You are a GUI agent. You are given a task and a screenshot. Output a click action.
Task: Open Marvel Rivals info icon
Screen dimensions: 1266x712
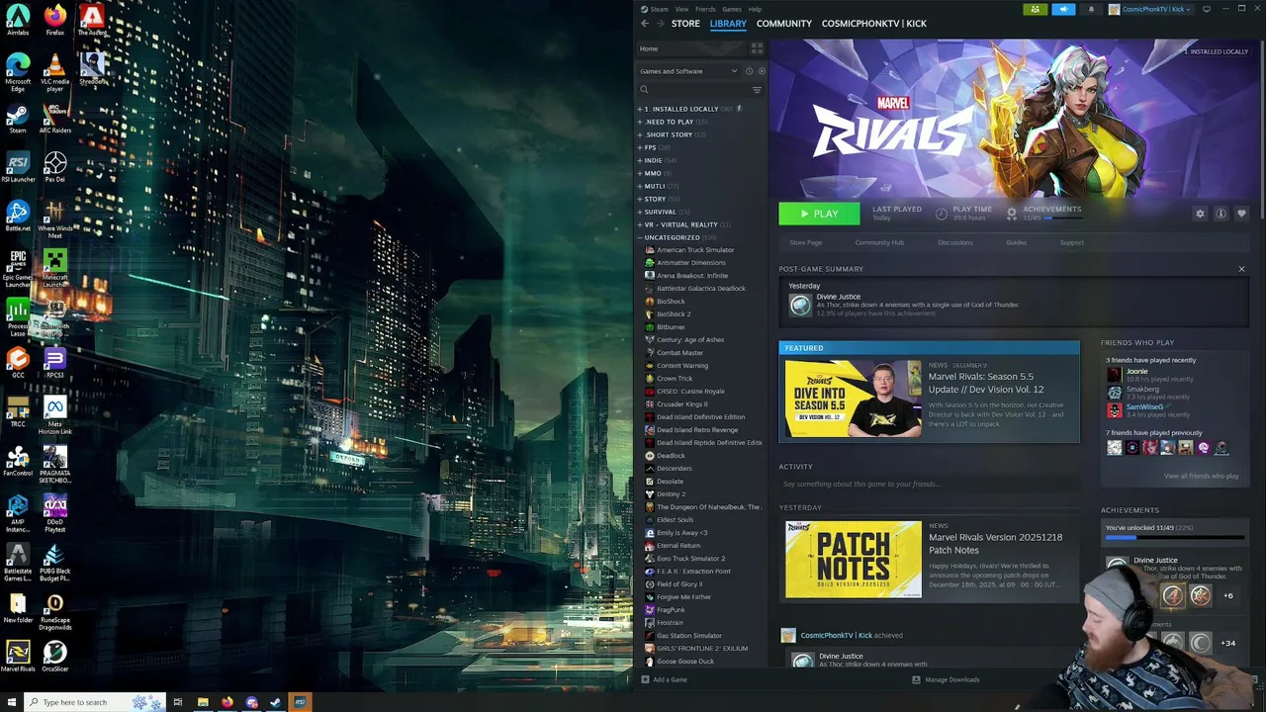1221,214
